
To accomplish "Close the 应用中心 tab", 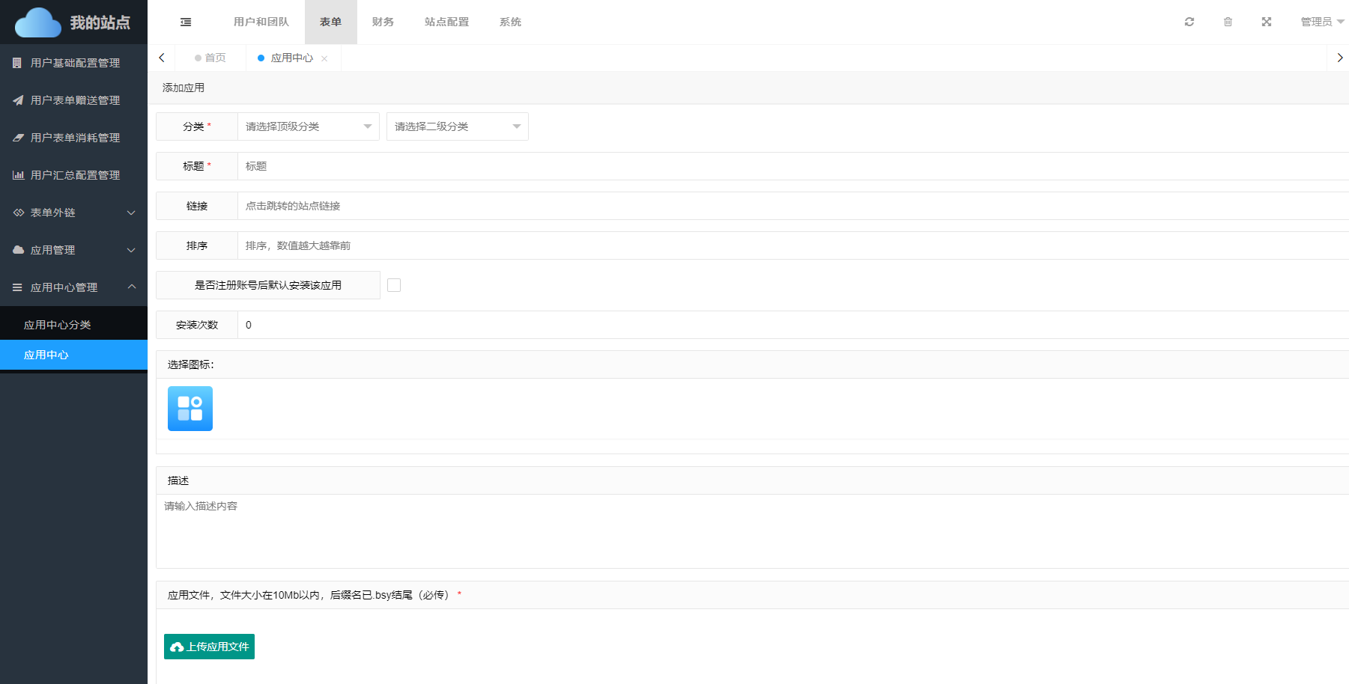I will click(324, 58).
